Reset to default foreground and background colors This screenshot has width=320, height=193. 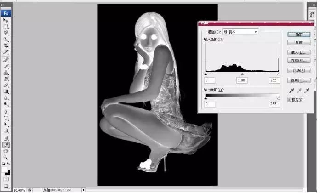click(x=4, y=164)
